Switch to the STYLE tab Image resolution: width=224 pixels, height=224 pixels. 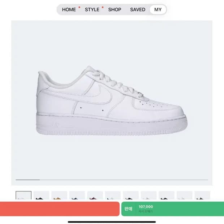pos(92,9)
